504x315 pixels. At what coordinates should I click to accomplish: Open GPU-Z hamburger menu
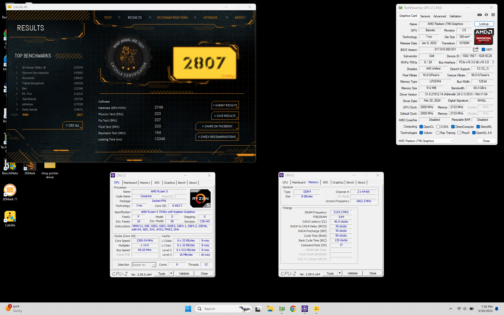click(x=493, y=15)
